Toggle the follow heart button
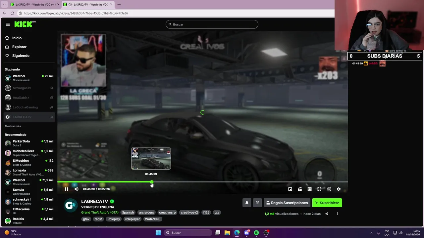 pos(257,203)
